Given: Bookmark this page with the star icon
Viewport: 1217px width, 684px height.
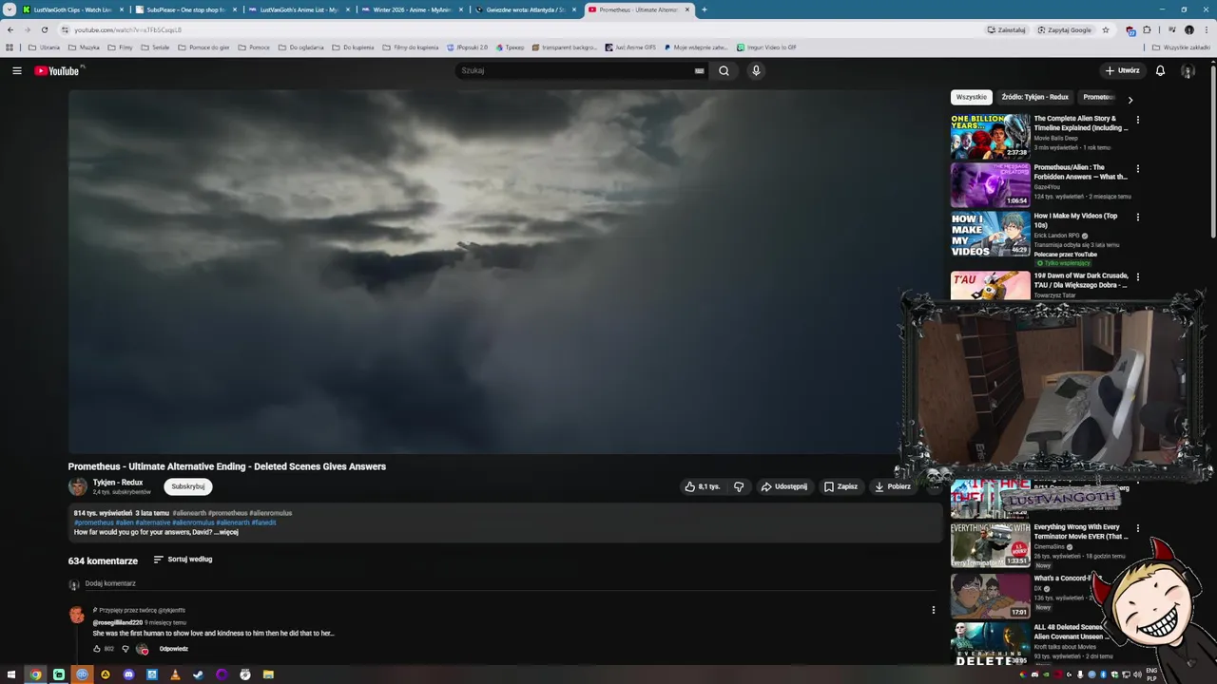Looking at the screenshot, I should point(1106,29).
